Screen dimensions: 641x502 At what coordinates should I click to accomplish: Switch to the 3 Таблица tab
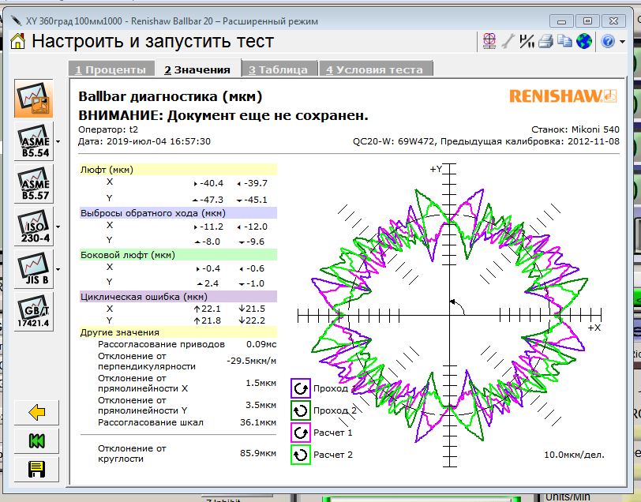279,69
